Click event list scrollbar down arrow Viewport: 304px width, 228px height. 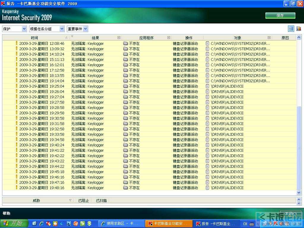[299, 192]
